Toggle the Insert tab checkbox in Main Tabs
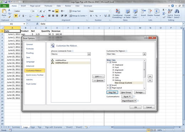Screen dimensions: 185x132 pyautogui.click(x=110, y=85)
